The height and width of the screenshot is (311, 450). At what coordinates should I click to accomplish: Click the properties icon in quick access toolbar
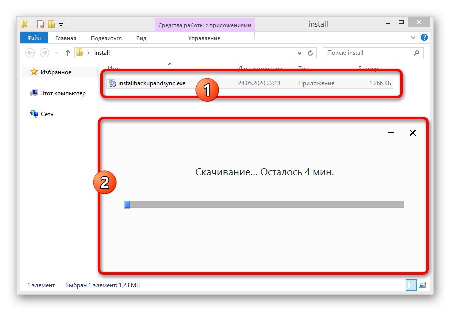tap(41, 24)
